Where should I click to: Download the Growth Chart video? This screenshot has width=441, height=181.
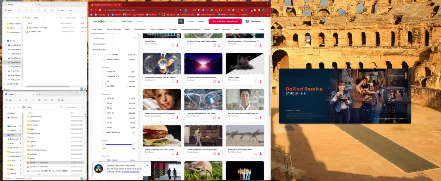pos(177,45)
